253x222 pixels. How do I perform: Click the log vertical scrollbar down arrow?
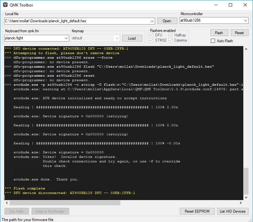[x=246, y=197]
